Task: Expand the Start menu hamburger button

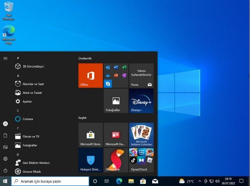Action: [5, 58]
